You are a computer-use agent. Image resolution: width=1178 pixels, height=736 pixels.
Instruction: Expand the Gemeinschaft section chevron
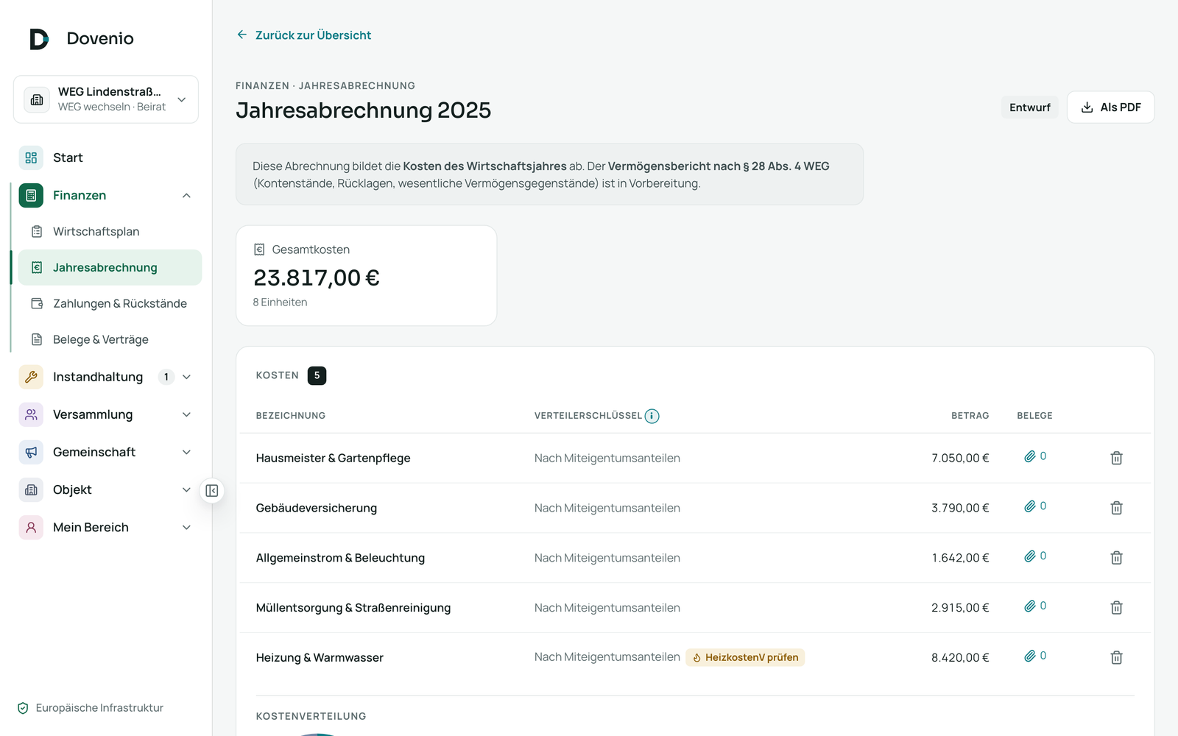coord(186,452)
